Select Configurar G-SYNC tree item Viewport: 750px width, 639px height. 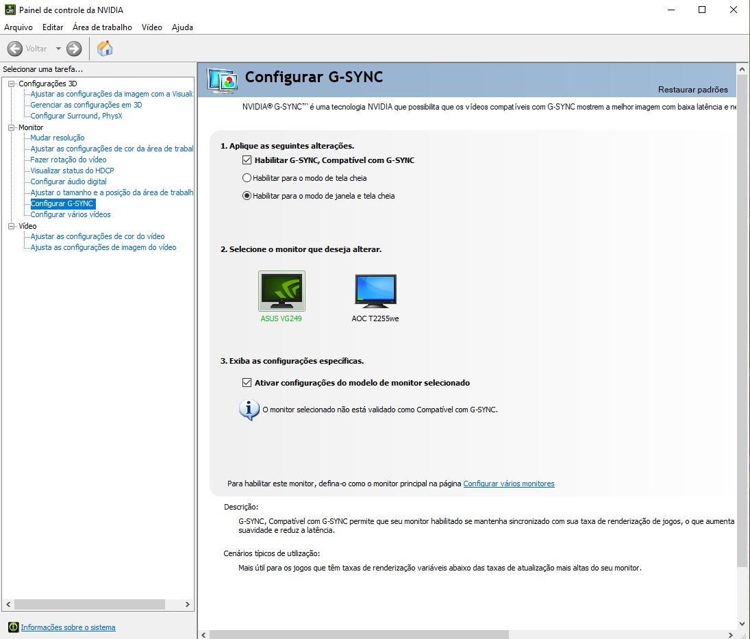click(62, 203)
